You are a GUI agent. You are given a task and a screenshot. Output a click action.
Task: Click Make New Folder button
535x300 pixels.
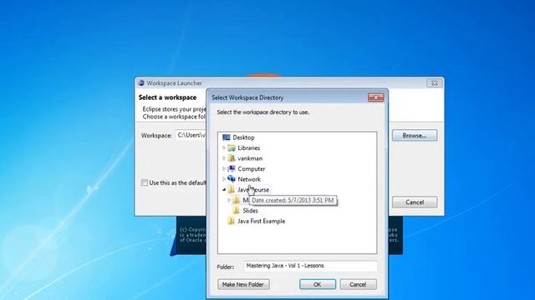click(243, 284)
